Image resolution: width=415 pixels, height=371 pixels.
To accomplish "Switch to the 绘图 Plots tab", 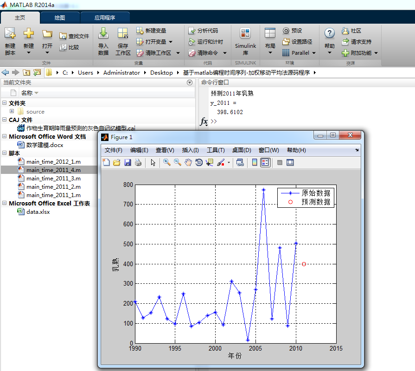I will 60,18.
